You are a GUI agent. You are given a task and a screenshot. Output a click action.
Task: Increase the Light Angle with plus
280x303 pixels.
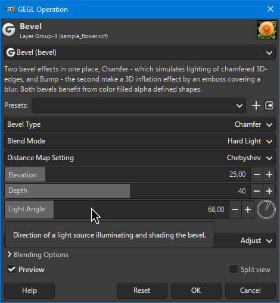point(248,210)
